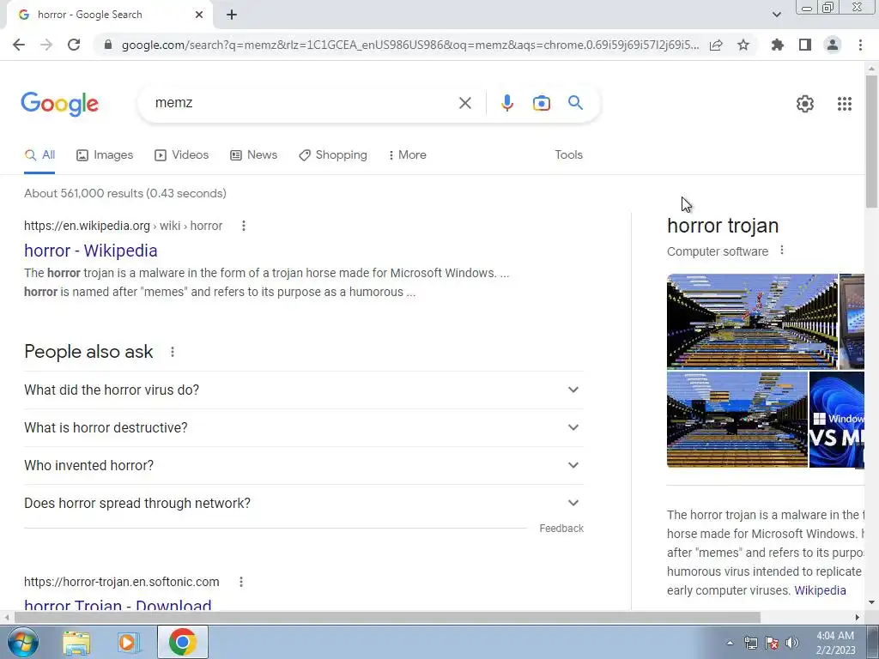Screen dimensions: 879x659
Task: Search by image with camera icon
Action: pos(541,103)
